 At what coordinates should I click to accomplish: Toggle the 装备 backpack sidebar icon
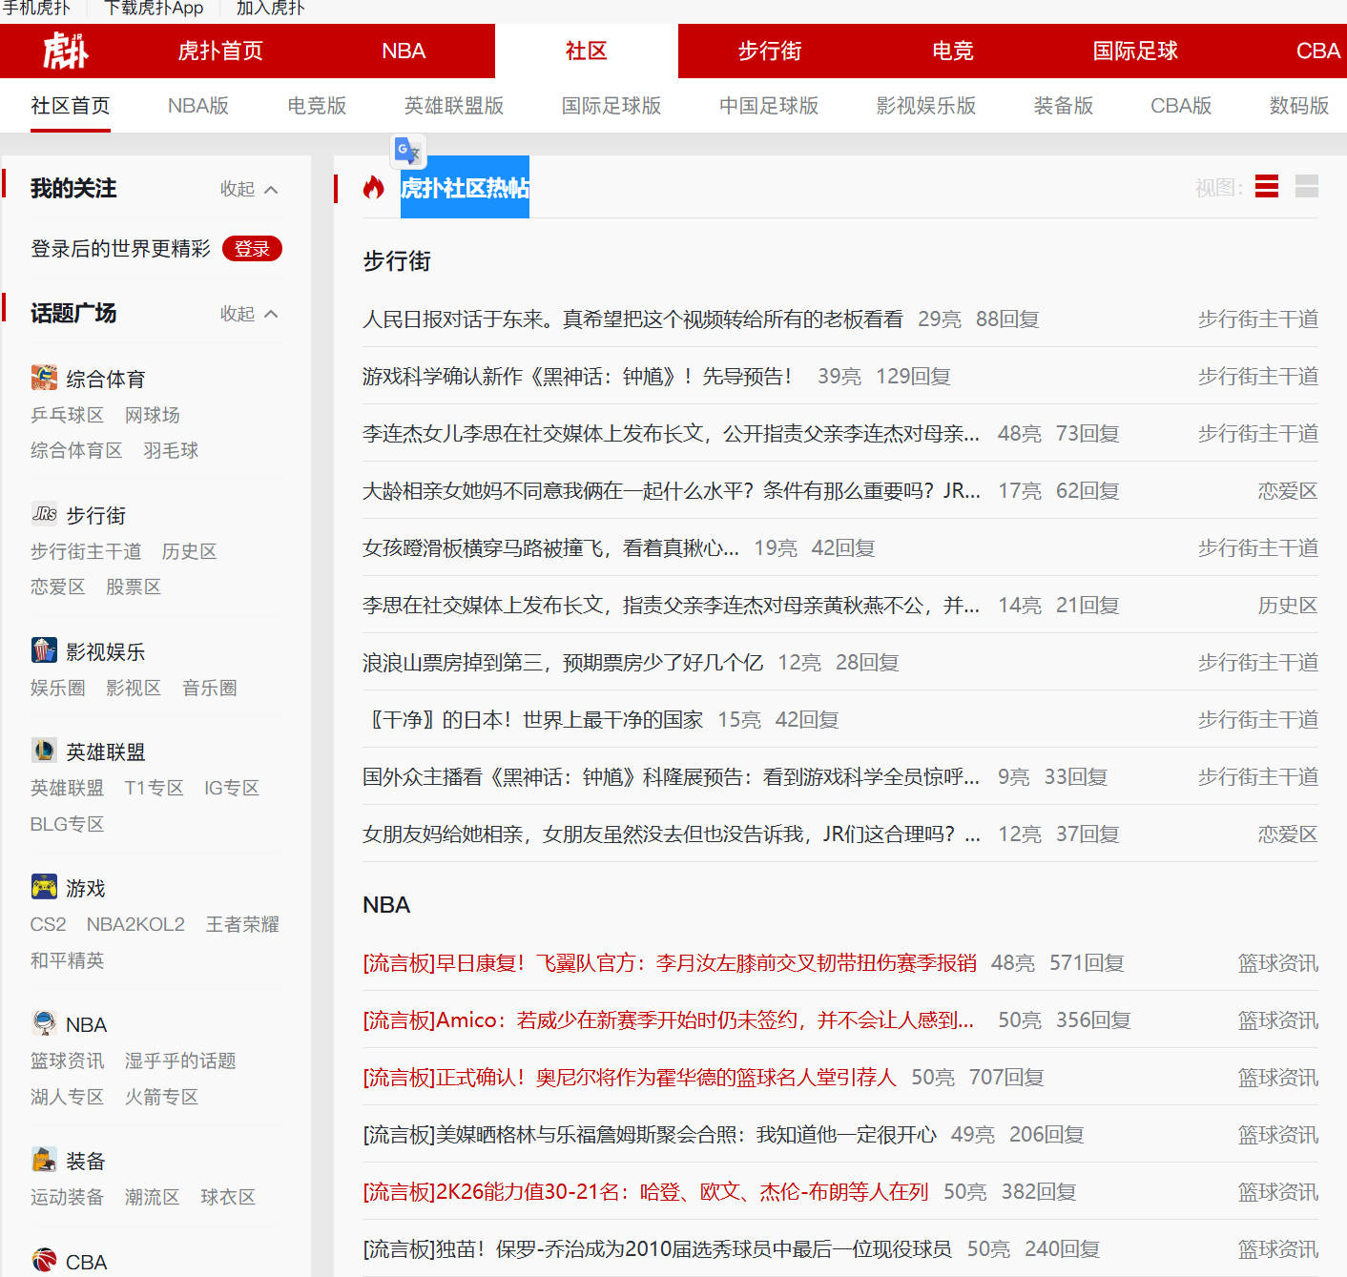point(43,1160)
